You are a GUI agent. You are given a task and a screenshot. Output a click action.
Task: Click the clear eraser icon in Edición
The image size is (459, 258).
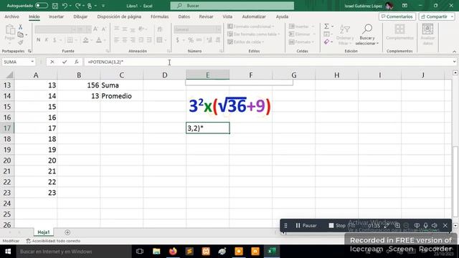coord(327,42)
